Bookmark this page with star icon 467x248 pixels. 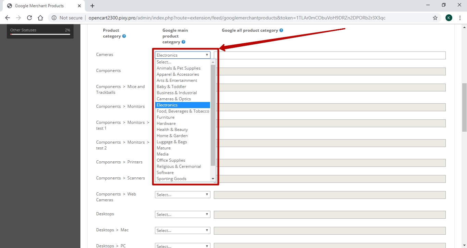(435, 18)
